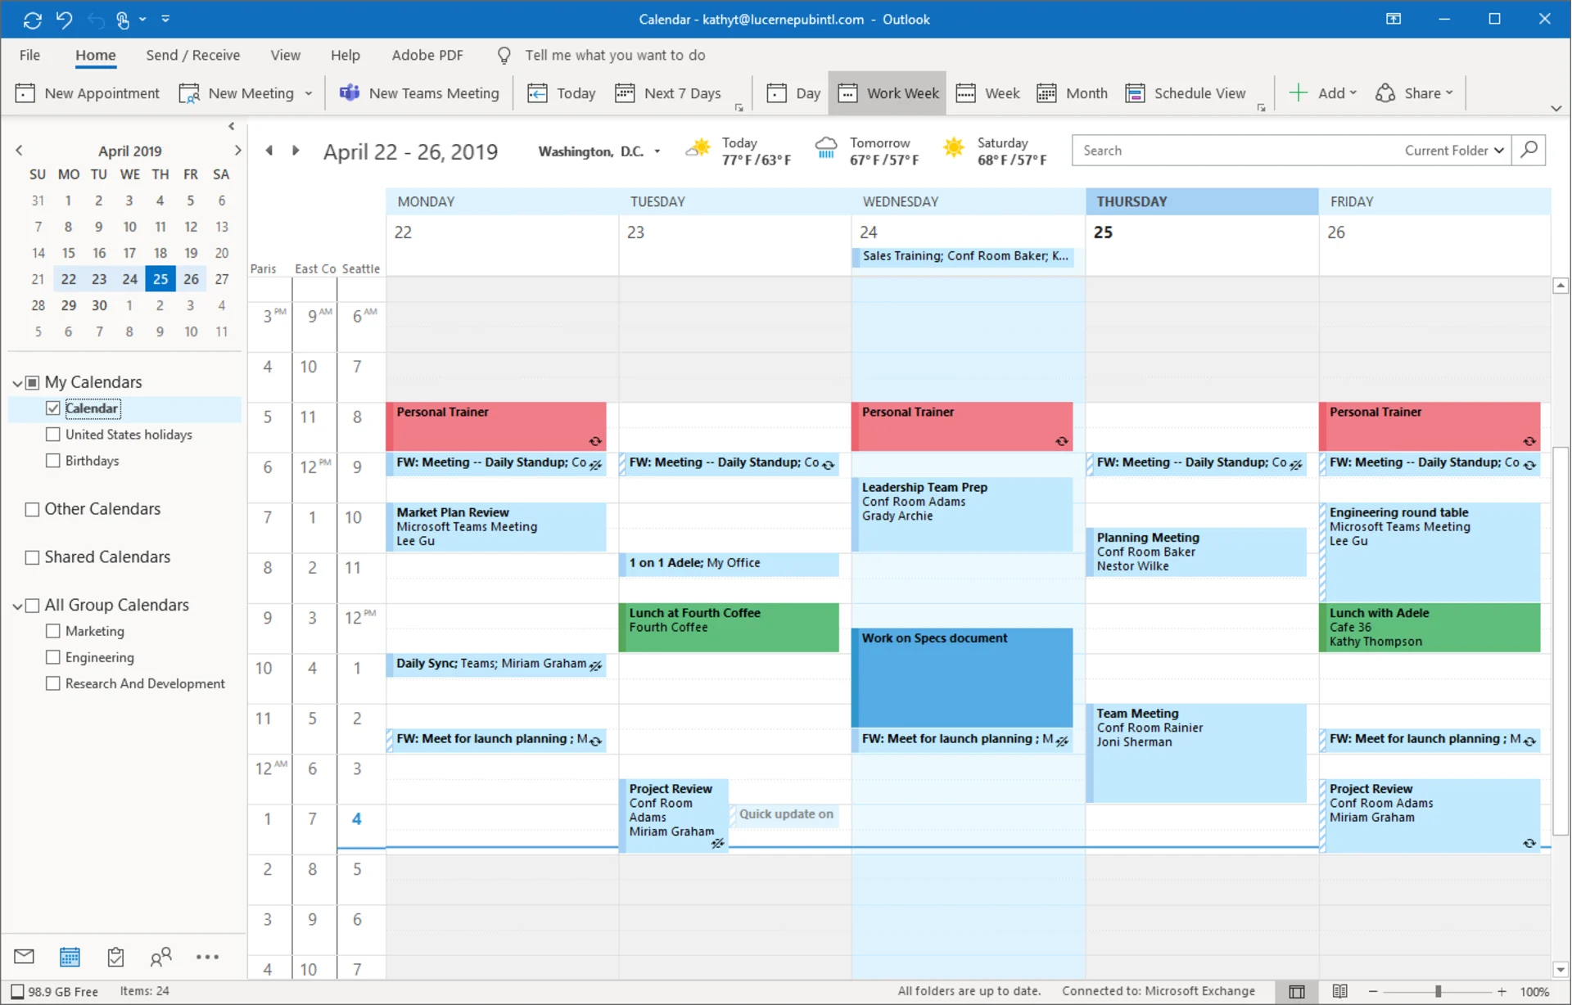Run the calendar search with magnifier icon
This screenshot has height=1005, width=1572.
click(1529, 150)
